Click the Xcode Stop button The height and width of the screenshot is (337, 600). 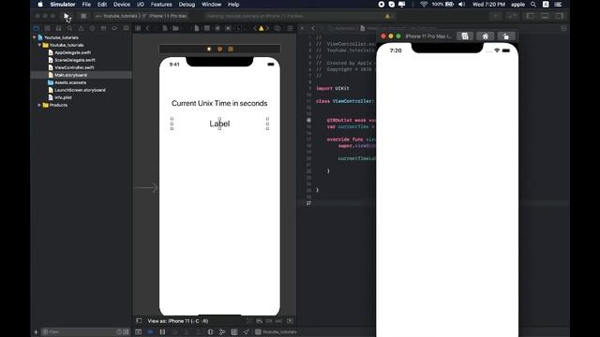click(83, 16)
